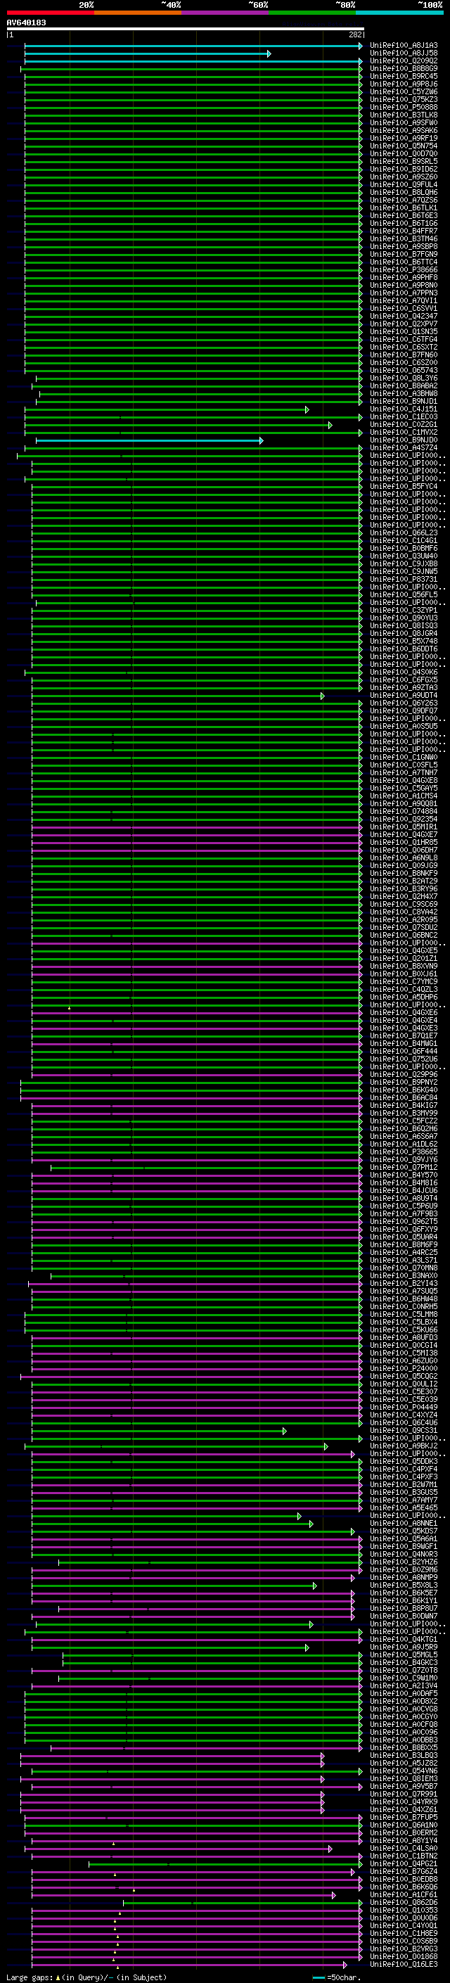
Task: Select hit label UniRef100_A9P8J6
Action: point(404,84)
